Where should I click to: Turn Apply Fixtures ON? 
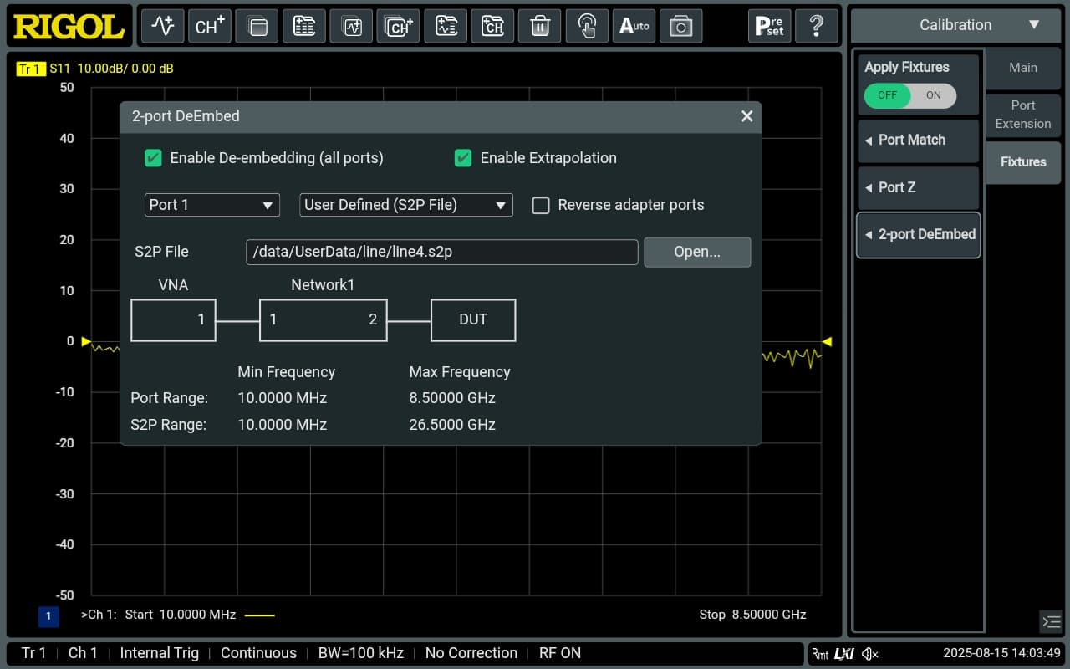tap(934, 95)
